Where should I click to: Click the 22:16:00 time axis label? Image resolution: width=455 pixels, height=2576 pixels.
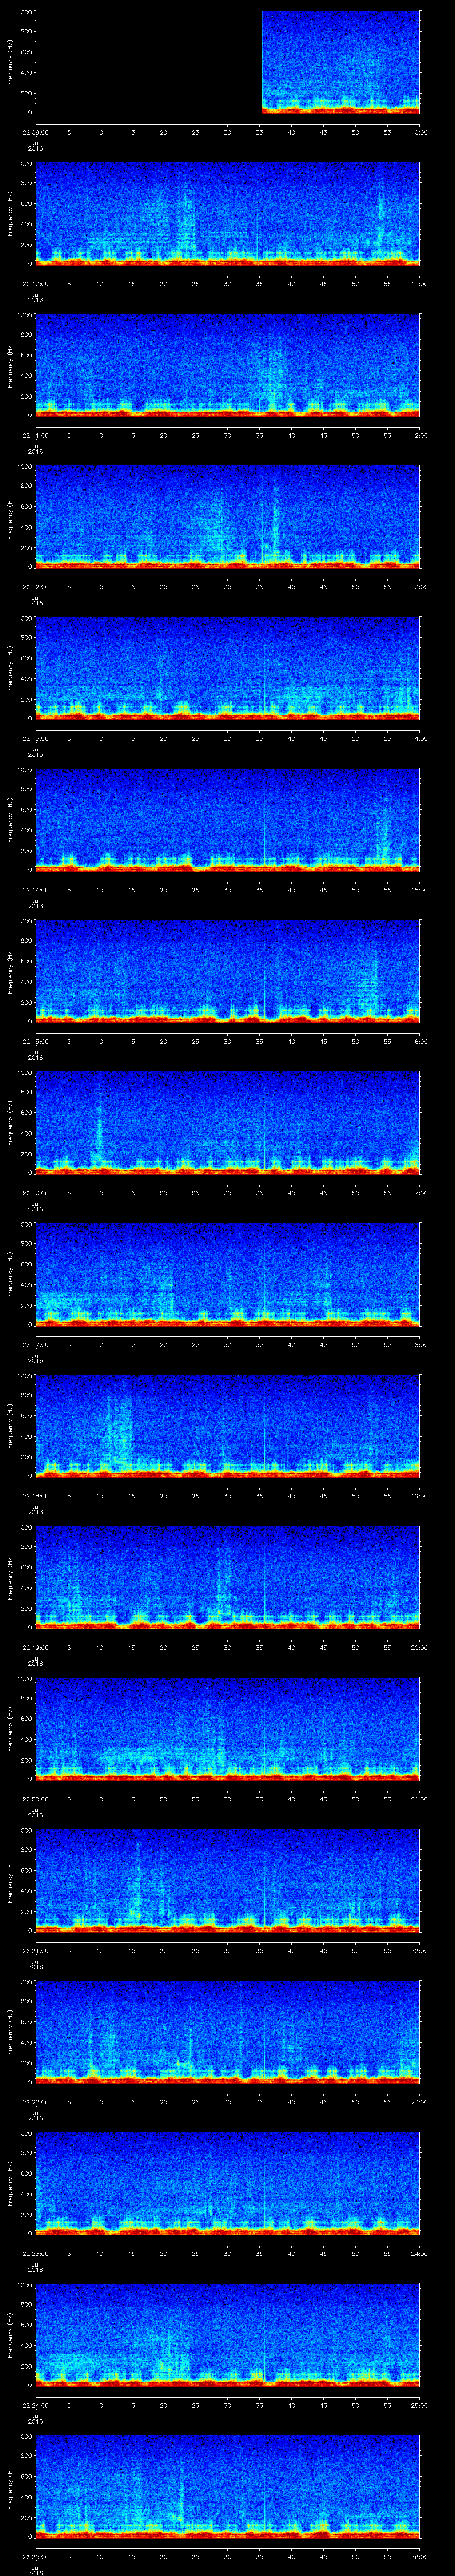(35, 1193)
